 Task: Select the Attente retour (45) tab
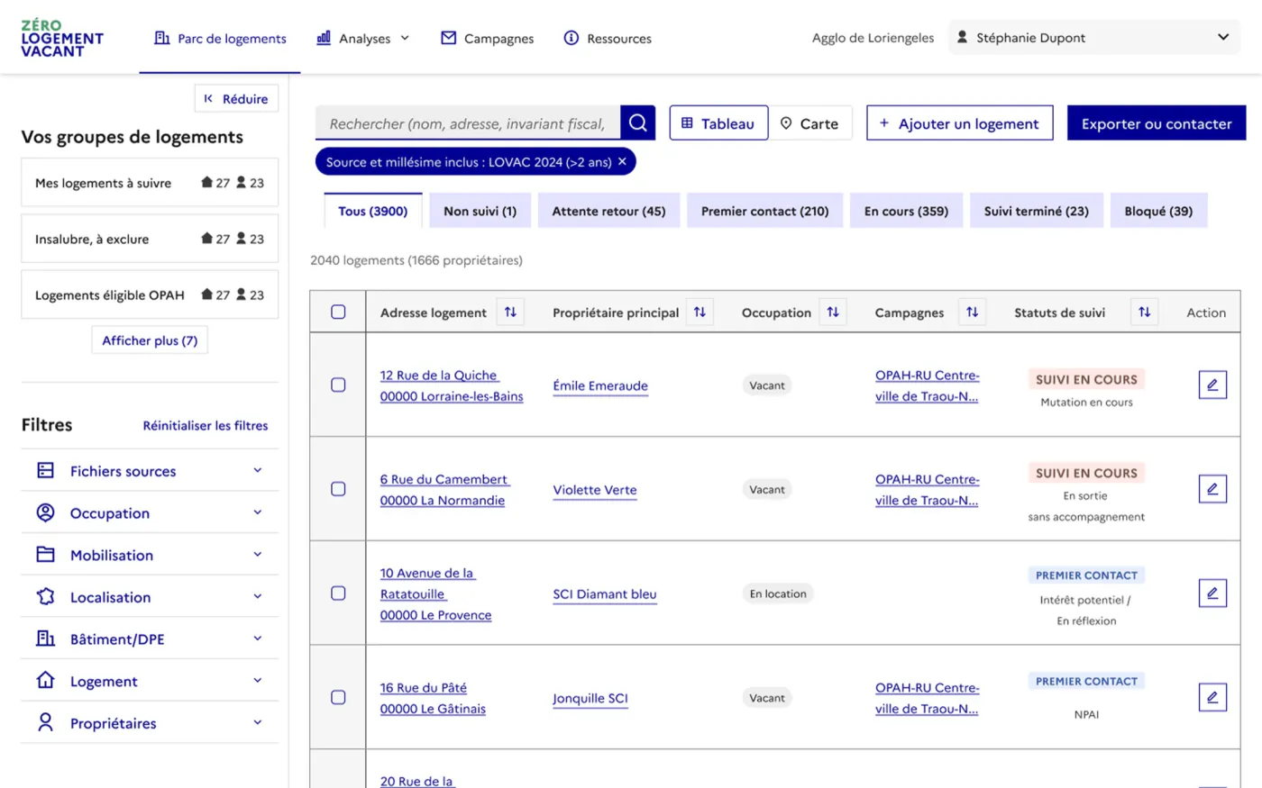[x=609, y=211]
